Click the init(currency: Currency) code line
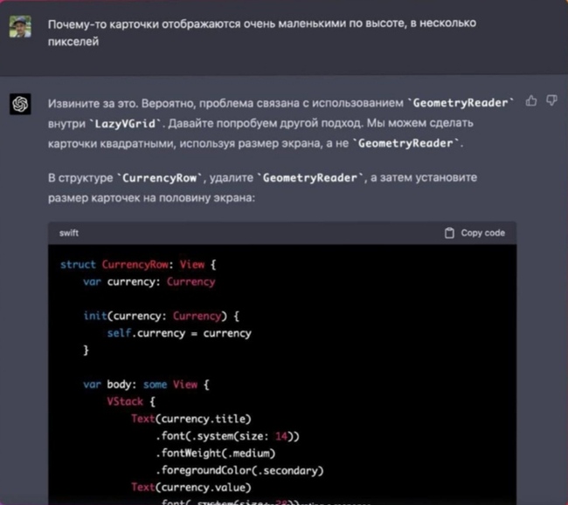568x505 pixels. [162, 316]
